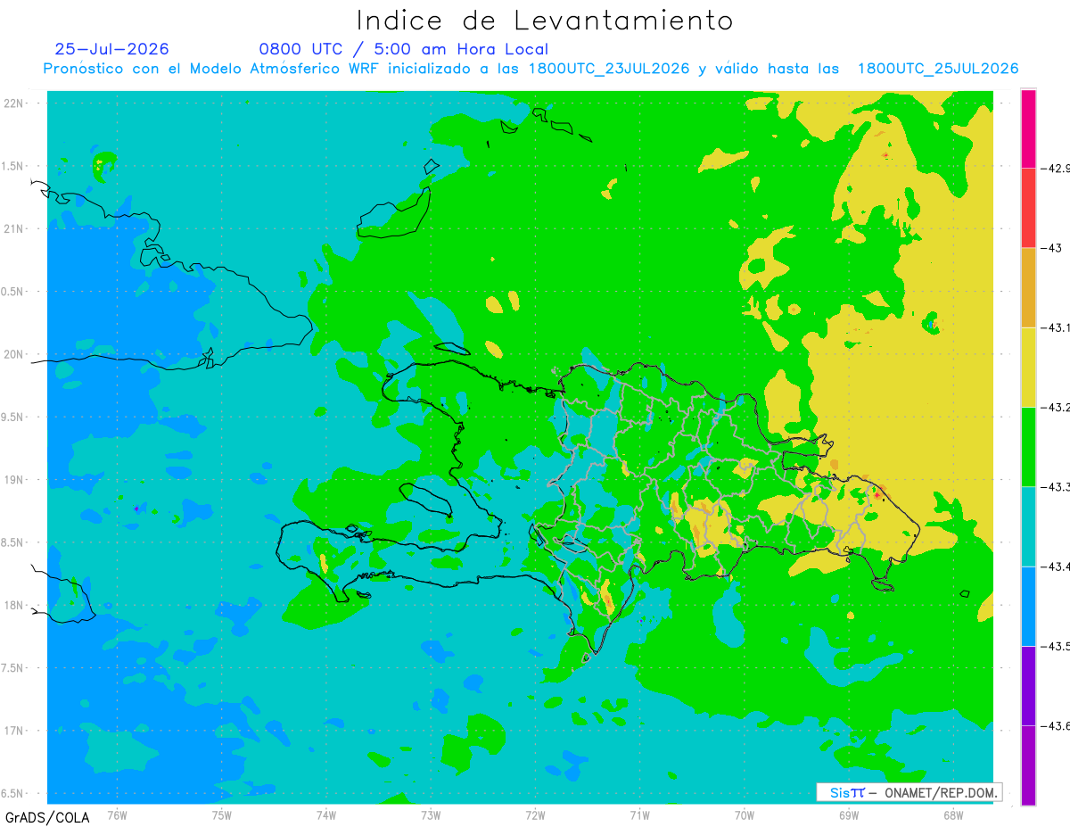Click the 21N latitude label
Viewport: 1070px width, 827px height.
[15, 229]
